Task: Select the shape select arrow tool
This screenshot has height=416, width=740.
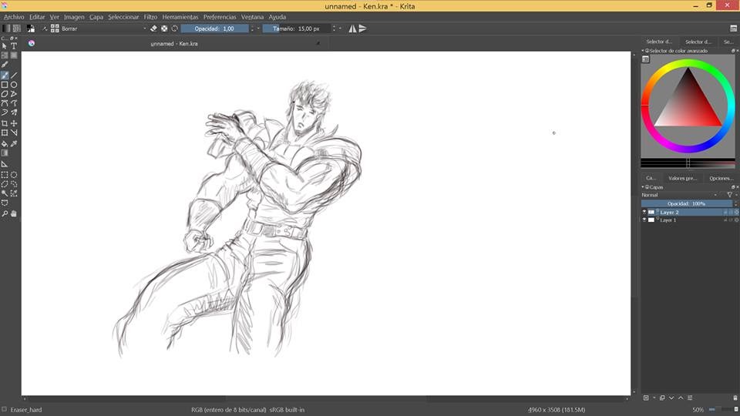Action: pyautogui.click(x=5, y=46)
